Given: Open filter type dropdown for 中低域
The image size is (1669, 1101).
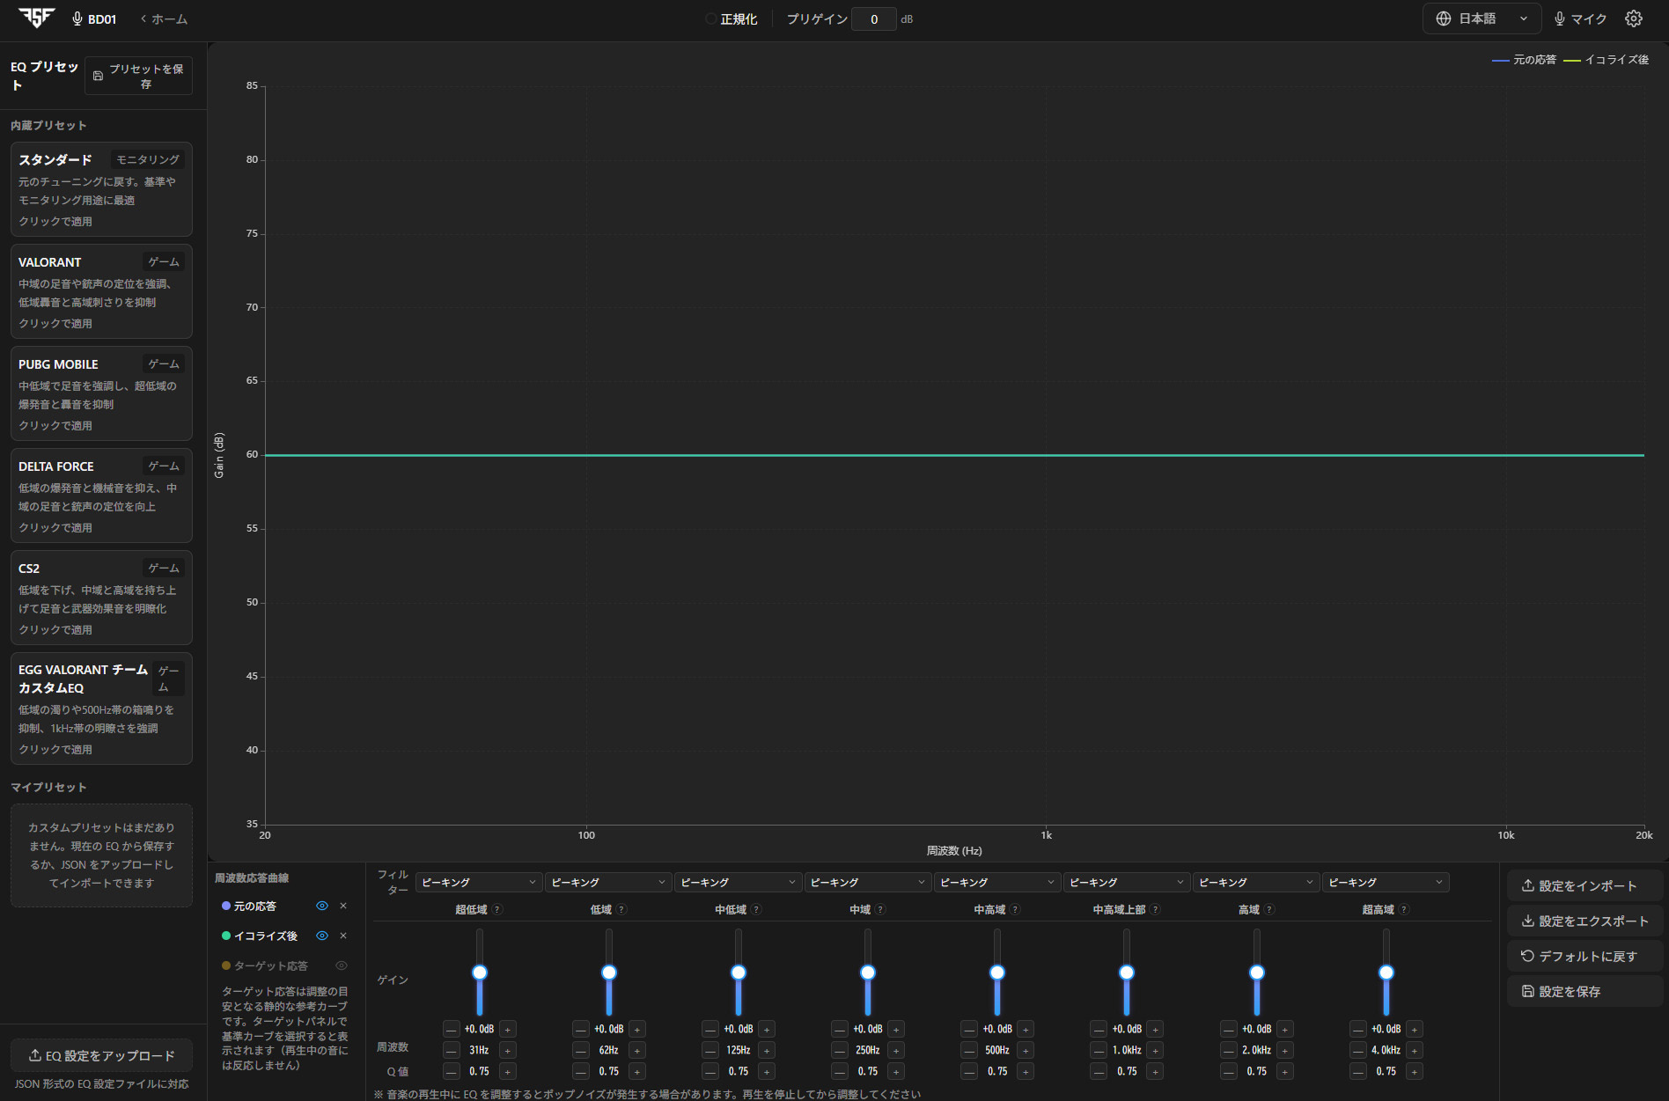Looking at the screenshot, I should [x=737, y=882].
